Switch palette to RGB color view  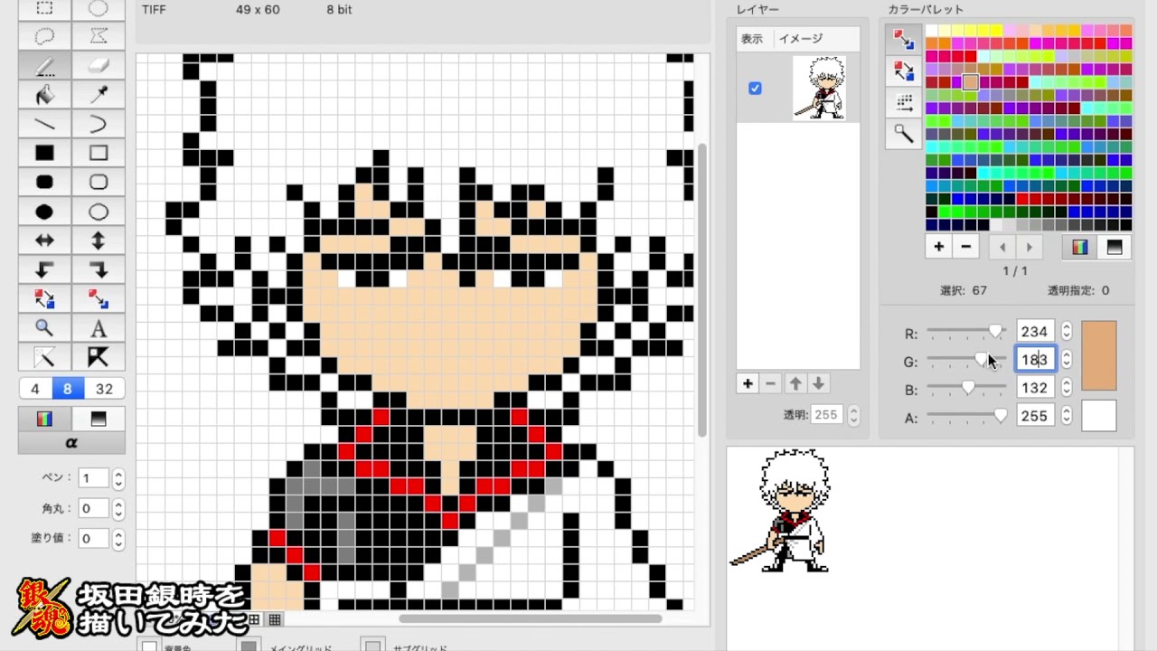click(1079, 247)
